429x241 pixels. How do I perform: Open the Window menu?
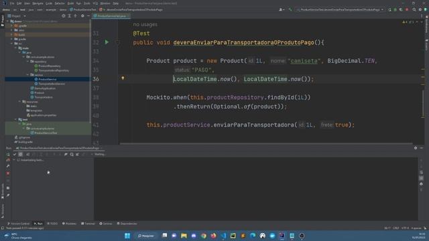[x=105, y=3]
